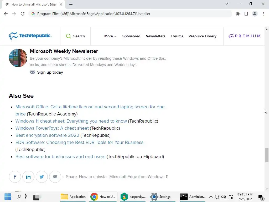The image size is (269, 202).
Task: Open Best encryption software 2022 link
Action: (x=47, y=135)
